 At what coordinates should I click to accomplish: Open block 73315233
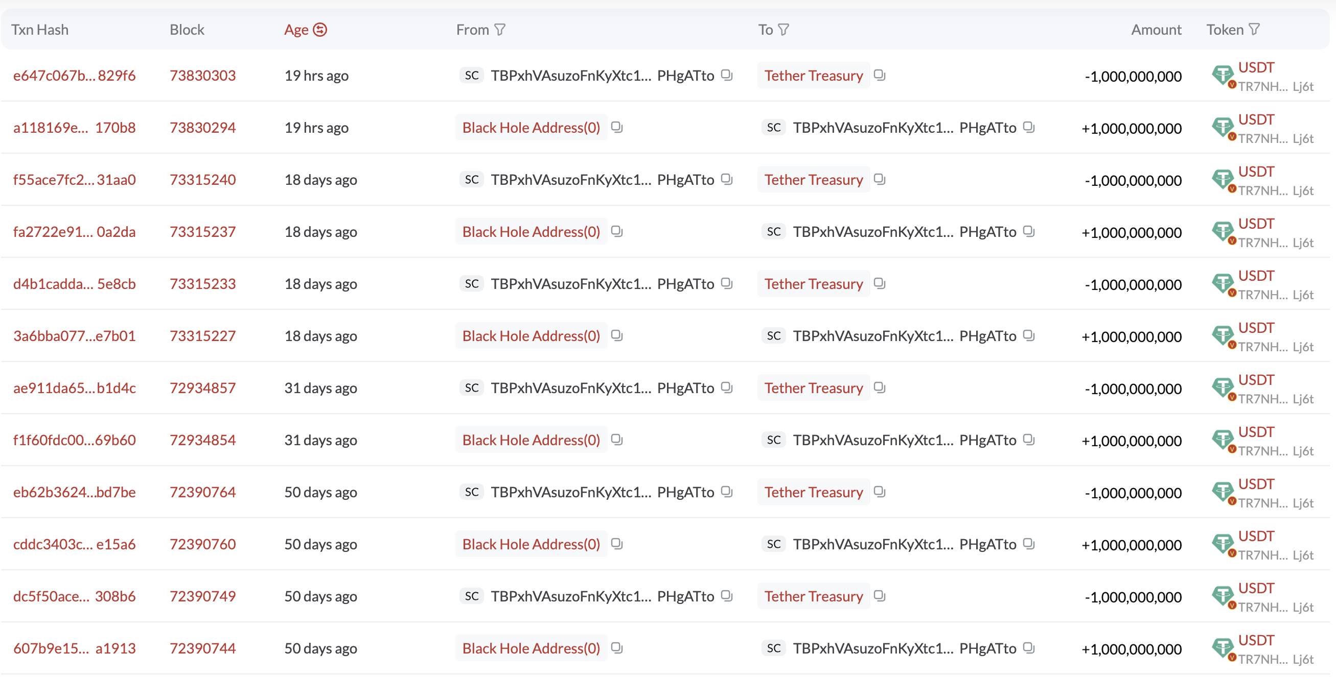click(x=203, y=284)
